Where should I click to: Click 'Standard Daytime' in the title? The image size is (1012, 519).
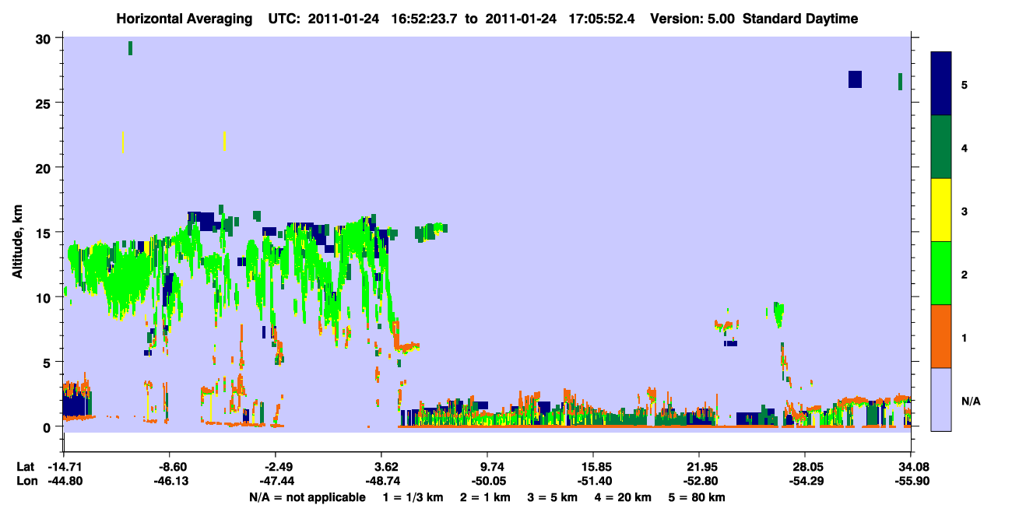point(802,19)
